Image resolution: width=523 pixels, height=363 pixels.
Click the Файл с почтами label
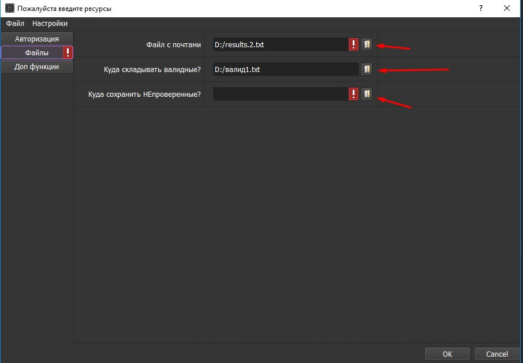tap(174, 44)
